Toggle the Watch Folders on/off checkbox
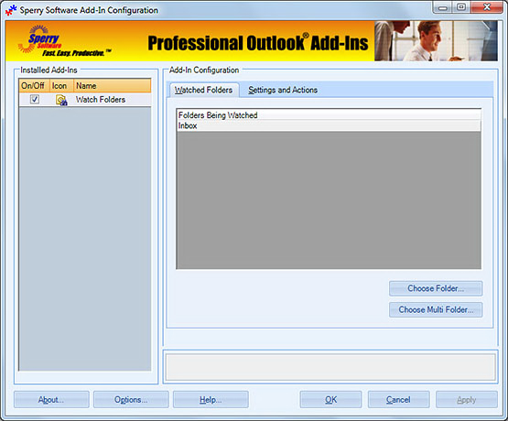Image resolution: width=508 pixels, height=421 pixels. (35, 99)
